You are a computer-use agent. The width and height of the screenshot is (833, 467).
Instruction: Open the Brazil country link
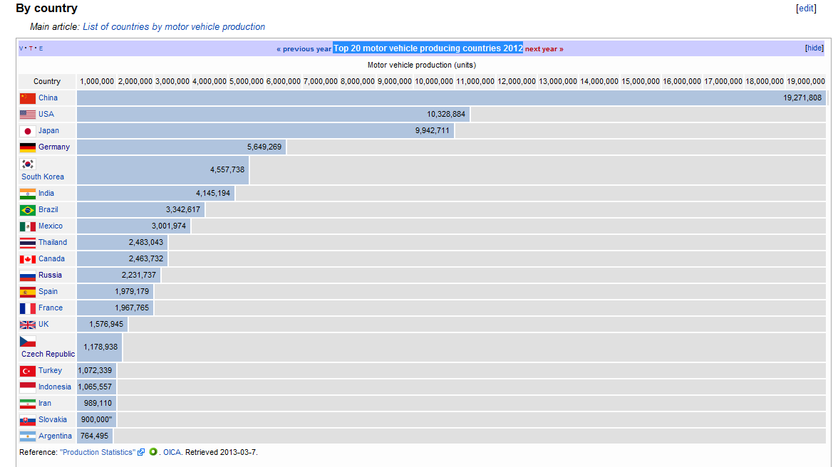click(x=48, y=209)
